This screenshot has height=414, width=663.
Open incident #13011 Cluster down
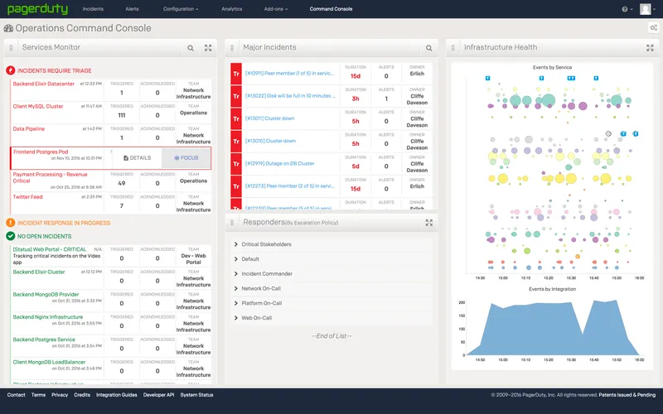270,118
